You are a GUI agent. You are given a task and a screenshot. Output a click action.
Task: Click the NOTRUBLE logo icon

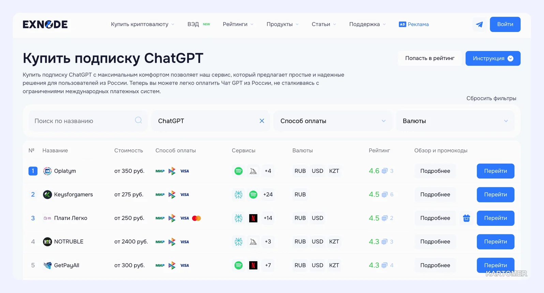point(47,241)
